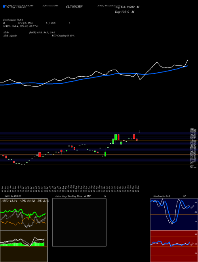Click the 'BUY Growing @ 15%' signal text
198x262 pixels.
(x=63, y=36)
